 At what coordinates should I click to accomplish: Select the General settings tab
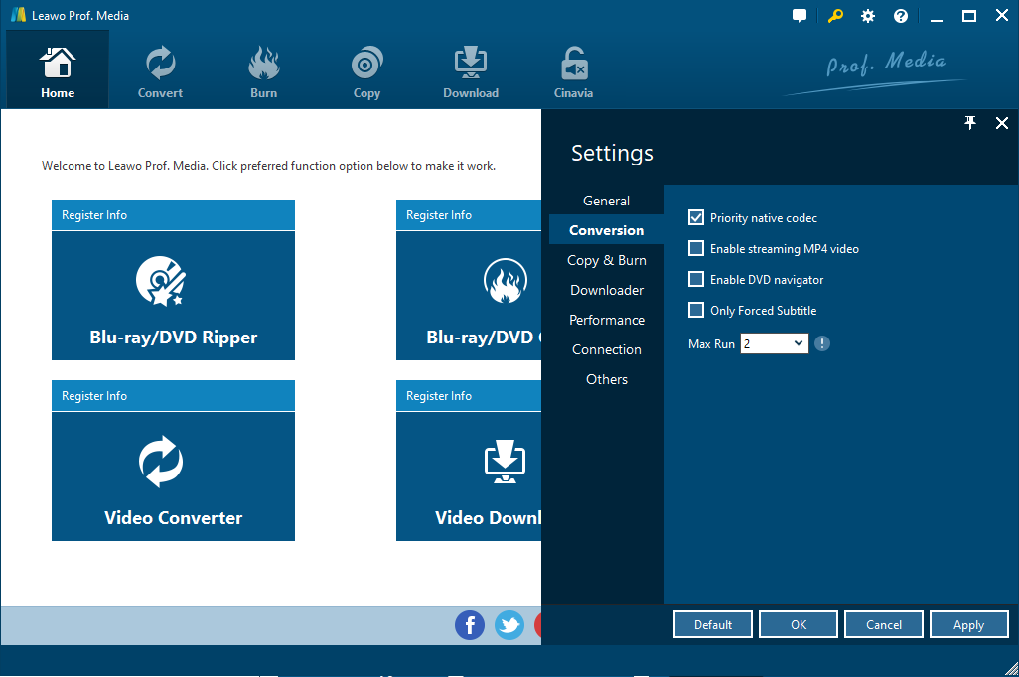pyautogui.click(x=606, y=201)
